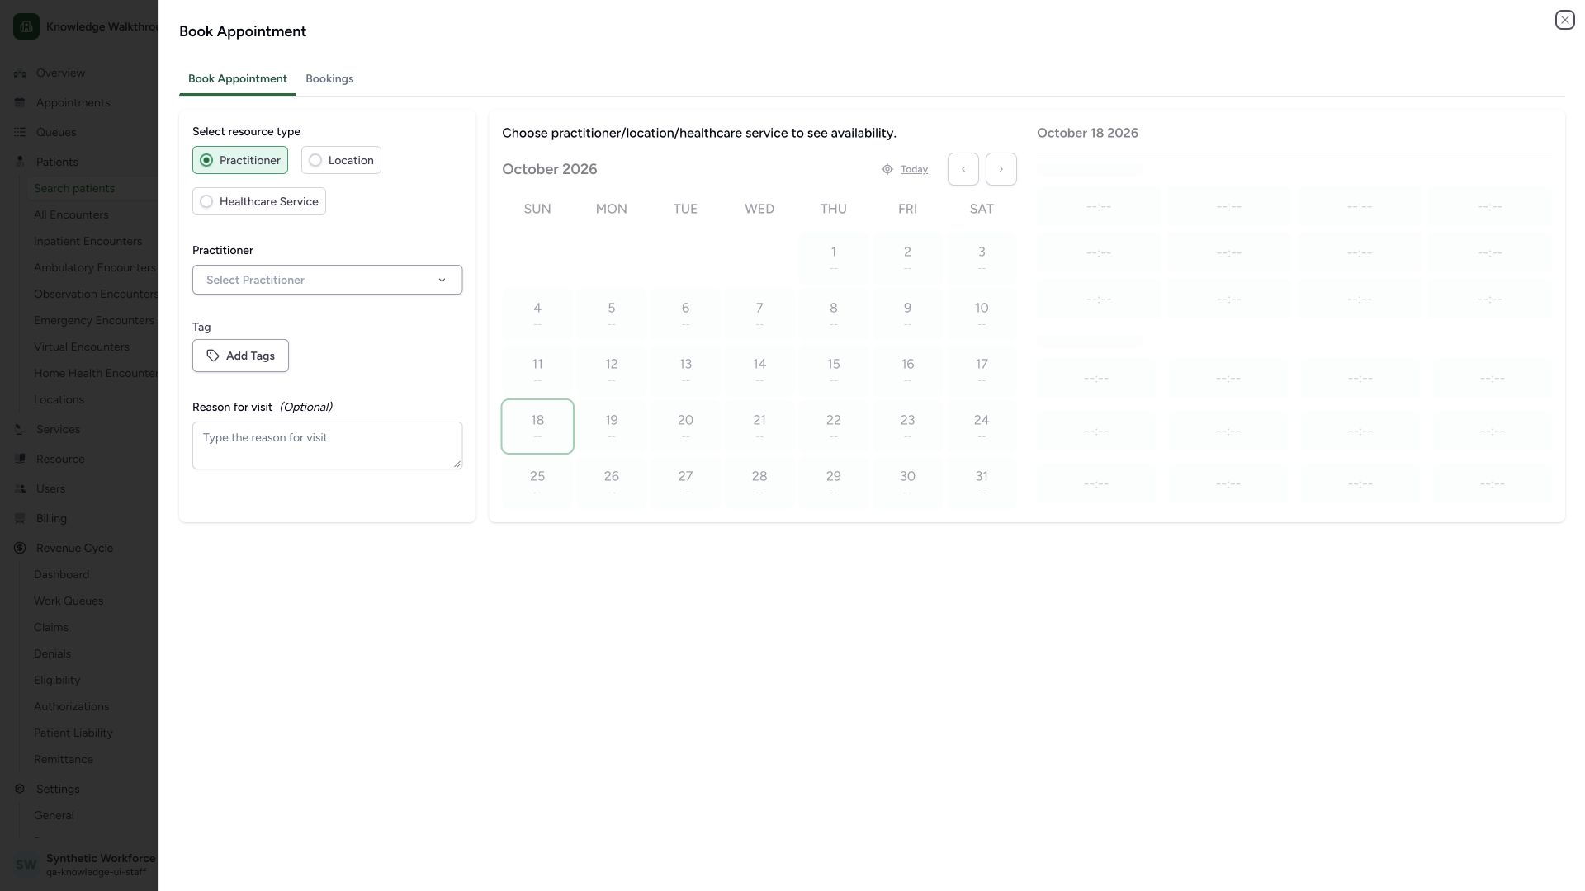
Task: Go to the next month
Action: tap(1001, 169)
